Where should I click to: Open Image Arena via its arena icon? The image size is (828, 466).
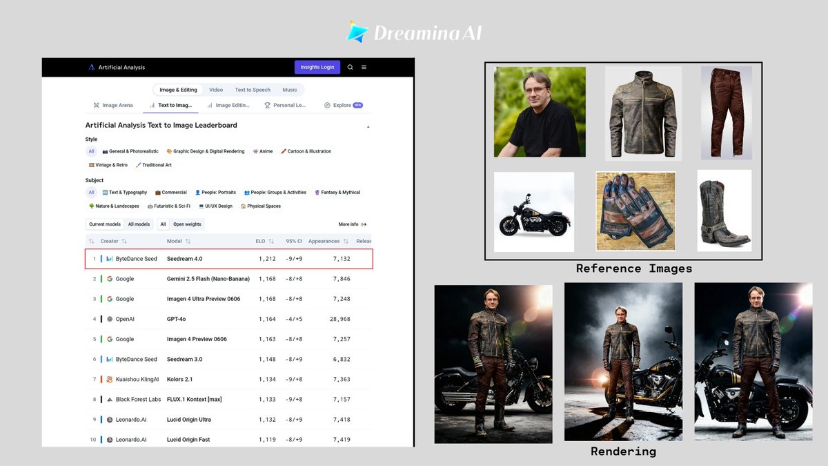coord(96,106)
